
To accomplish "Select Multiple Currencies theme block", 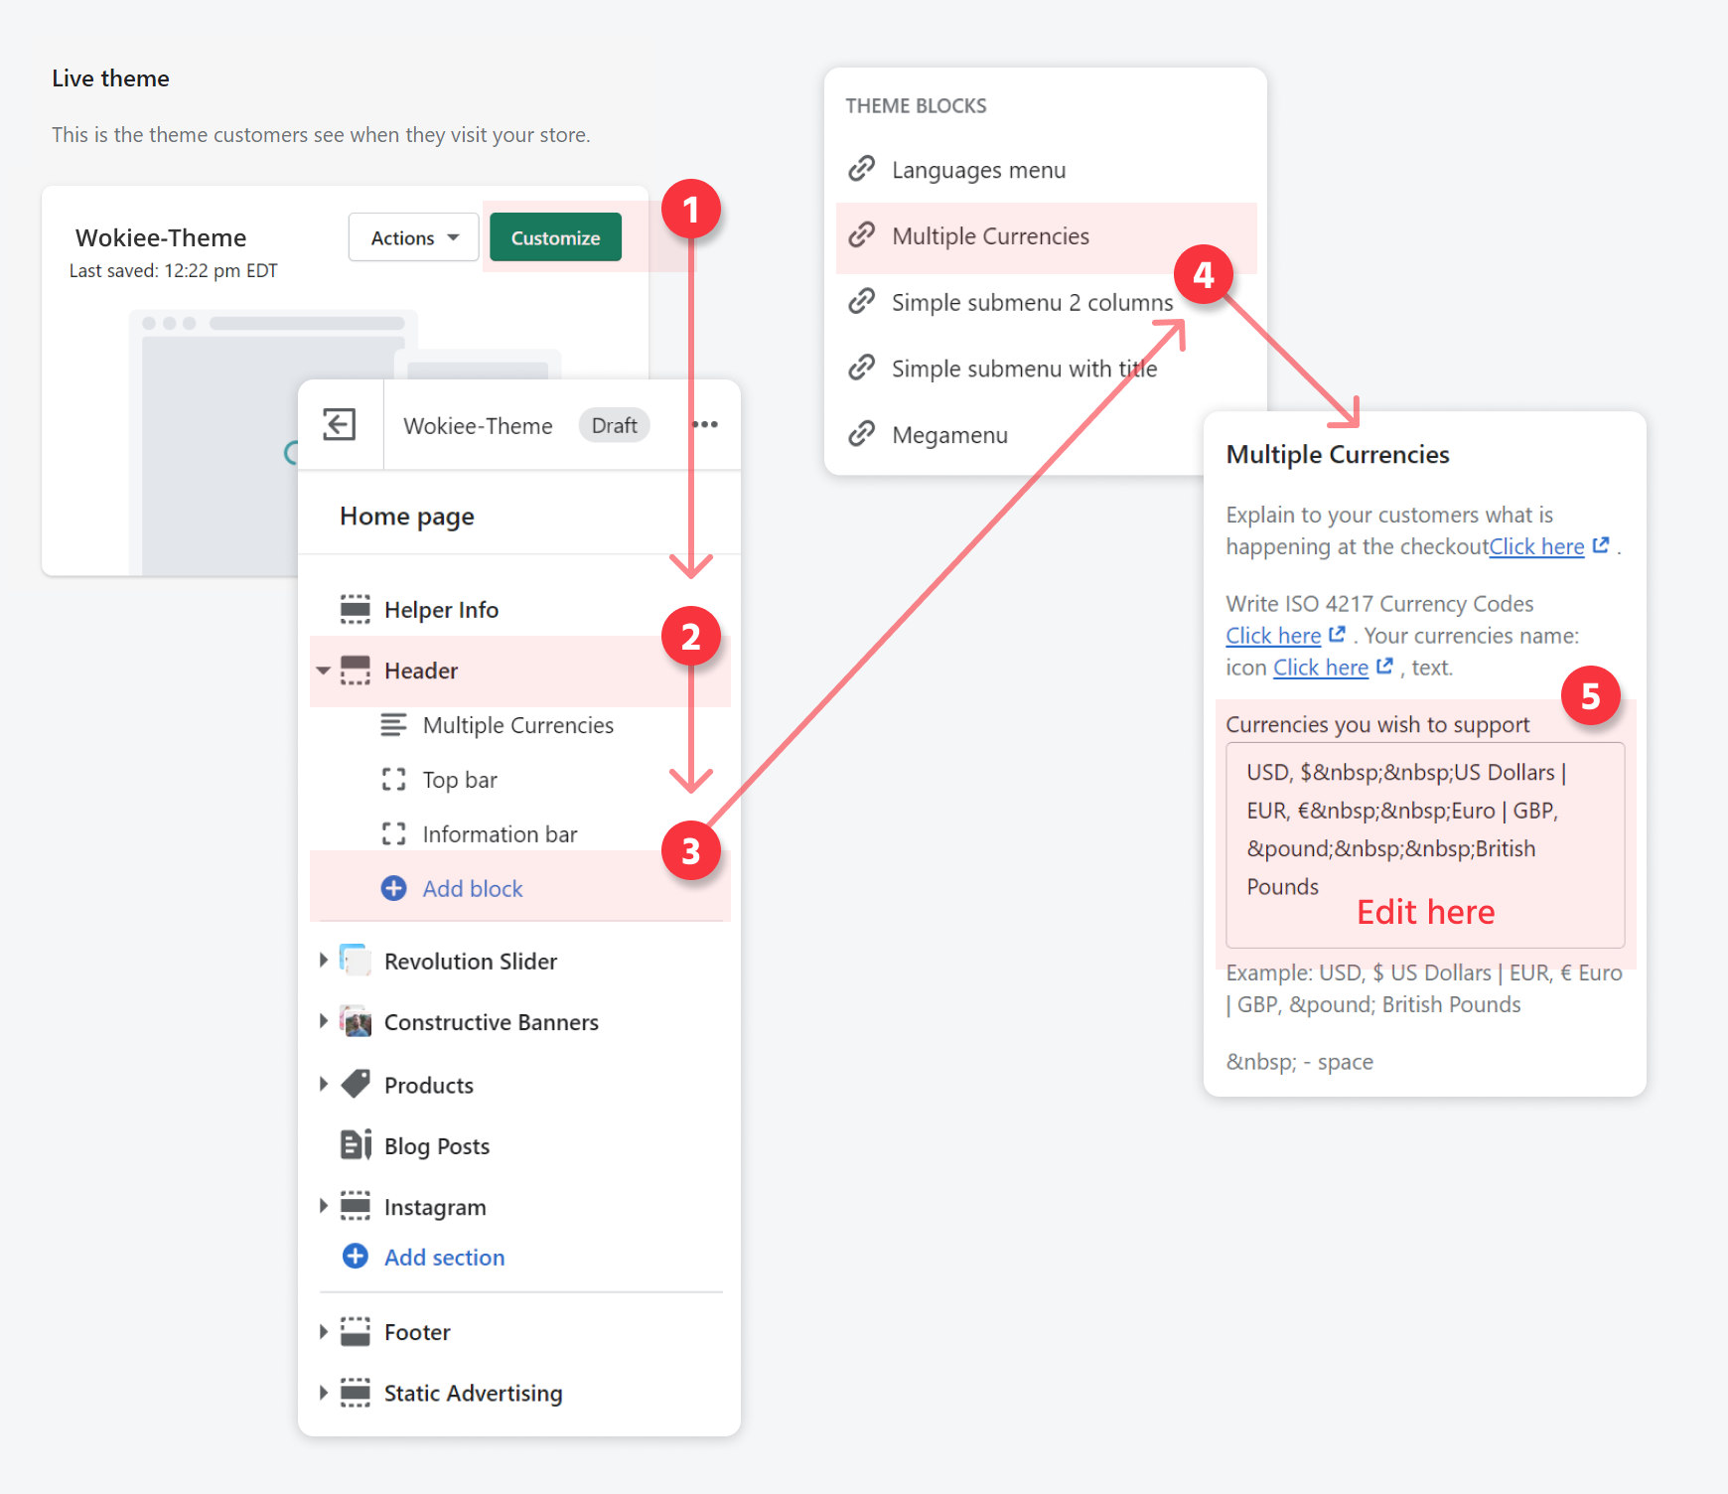I will click(990, 236).
